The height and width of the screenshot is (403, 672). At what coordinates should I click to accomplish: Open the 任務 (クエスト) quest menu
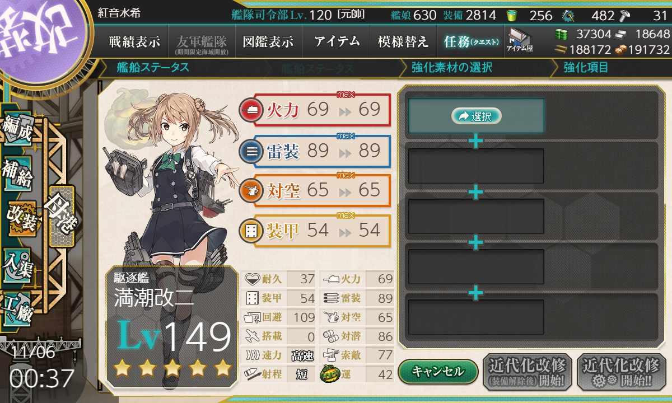click(469, 41)
